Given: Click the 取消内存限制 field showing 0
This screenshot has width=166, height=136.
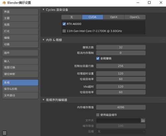Looking at the screenshot, I should 121,53.
